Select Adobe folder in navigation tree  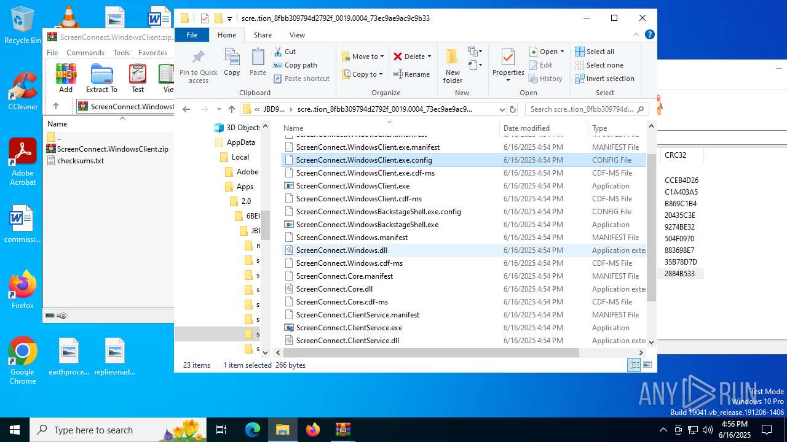(x=241, y=172)
